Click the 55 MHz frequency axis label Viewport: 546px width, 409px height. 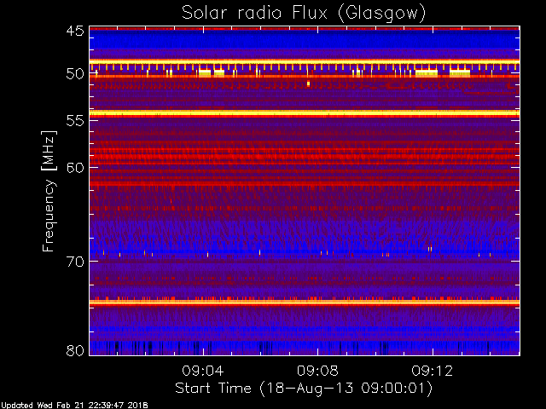coord(75,121)
